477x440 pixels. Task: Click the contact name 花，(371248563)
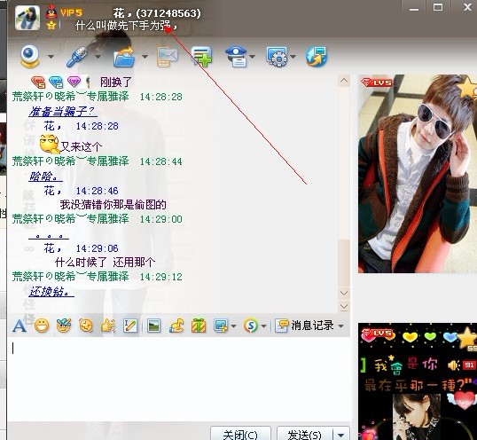(x=157, y=13)
